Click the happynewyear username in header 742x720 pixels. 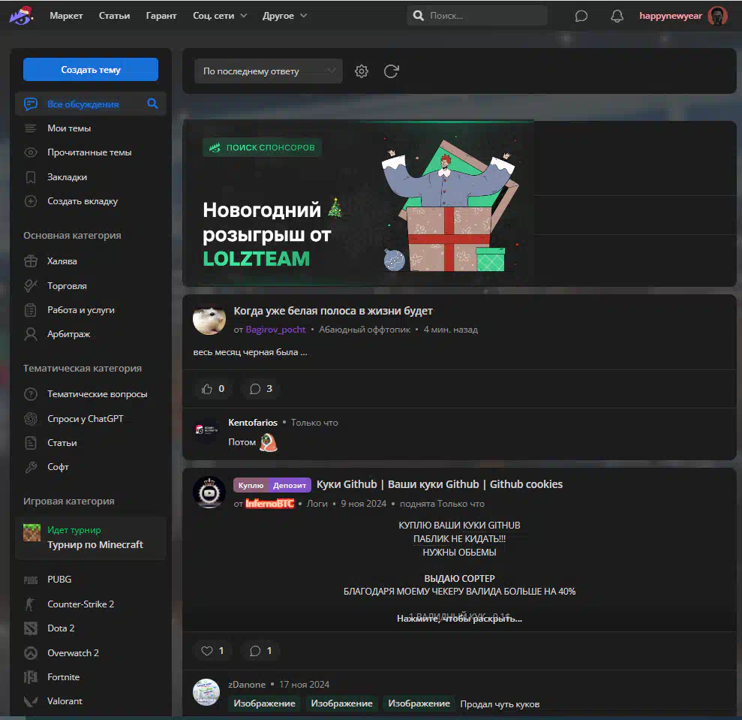pos(671,16)
